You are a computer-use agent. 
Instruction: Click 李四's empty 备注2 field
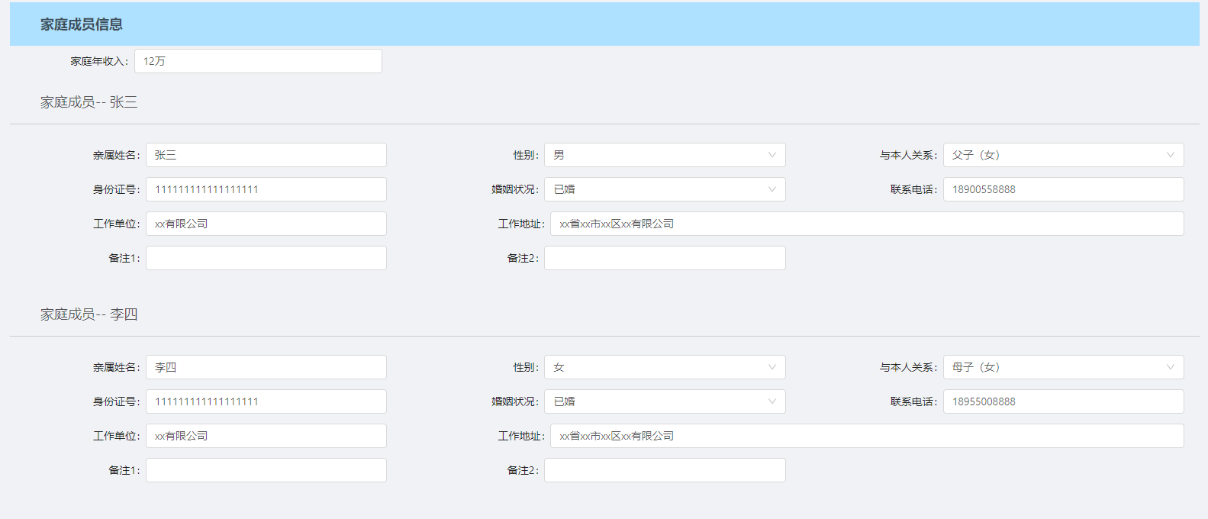coord(664,470)
